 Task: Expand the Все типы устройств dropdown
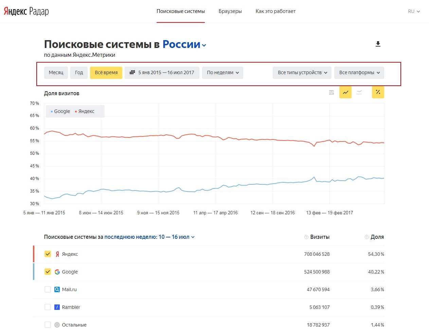tap(302, 72)
